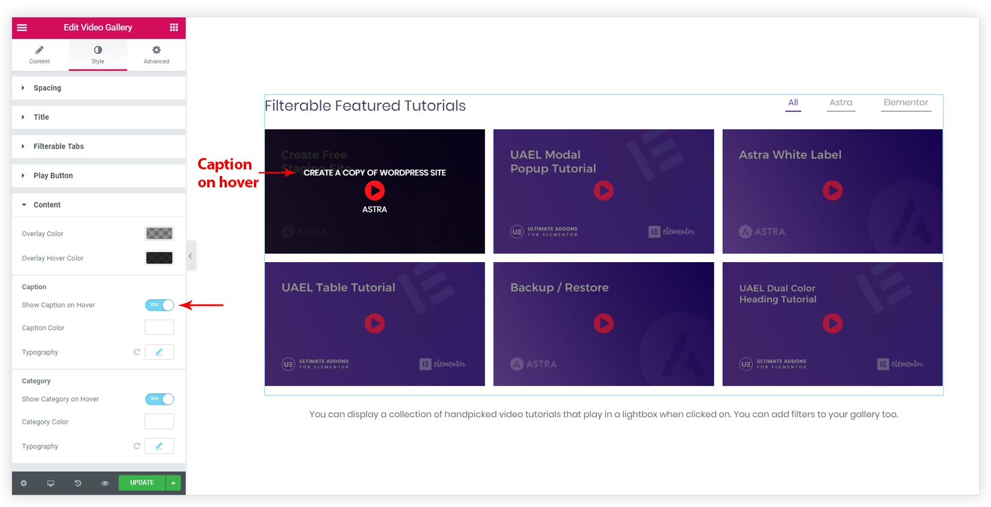Open the Overlay Hover Color swatch
The image size is (991, 507).
(159, 258)
